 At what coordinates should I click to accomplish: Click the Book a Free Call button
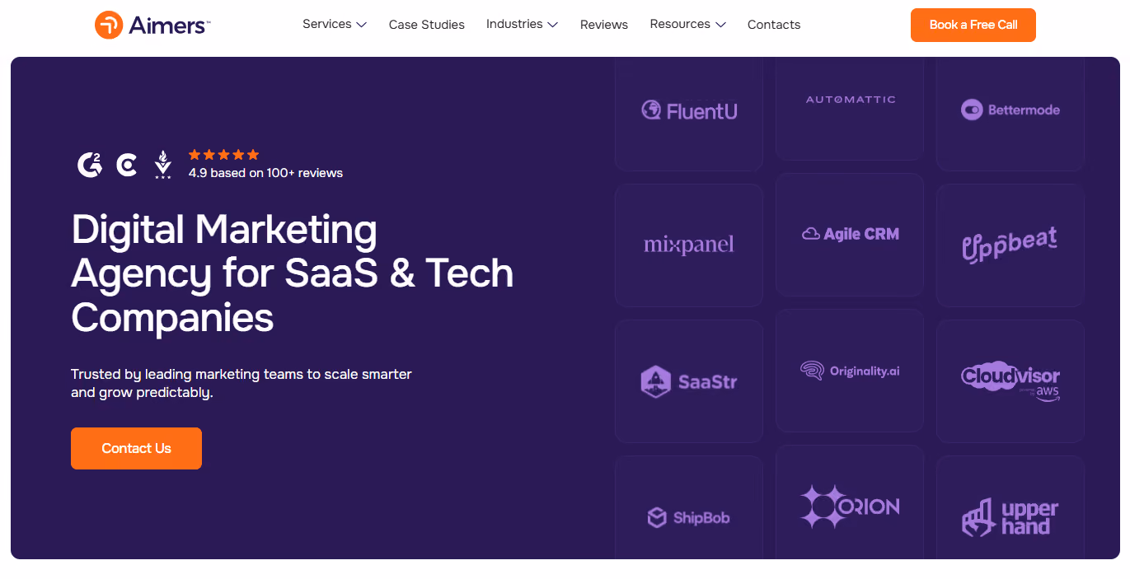tap(973, 25)
